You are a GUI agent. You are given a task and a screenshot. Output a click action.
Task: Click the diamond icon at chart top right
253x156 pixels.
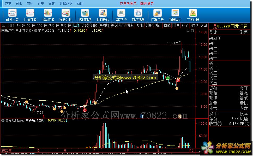(x=188, y=31)
